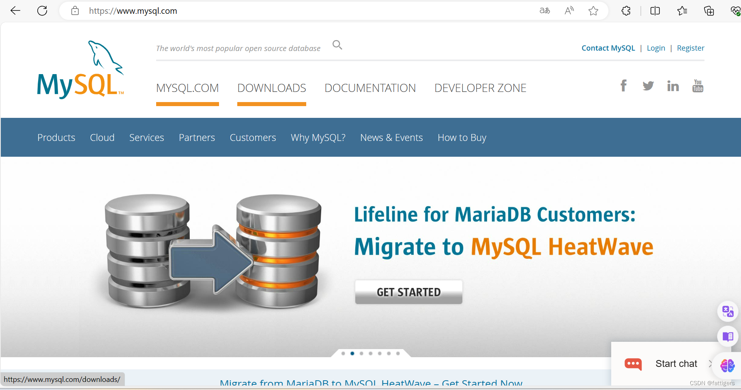
Task: Click Start chat button
Action: pos(676,364)
